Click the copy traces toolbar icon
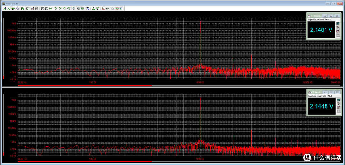 [x=17, y=9]
